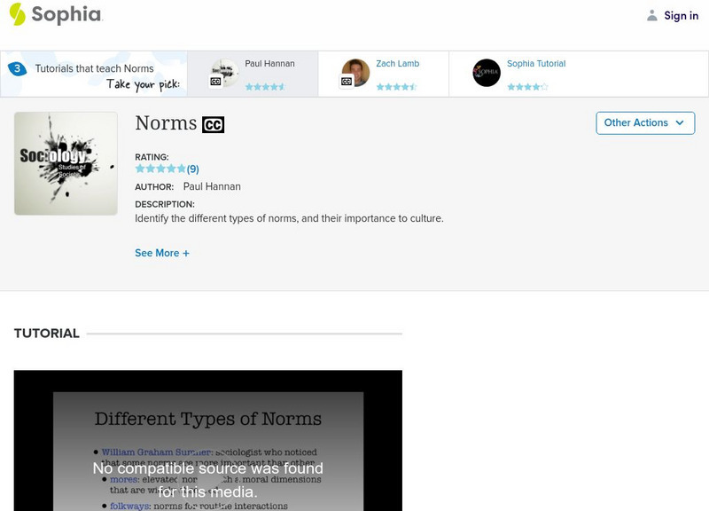Viewport: 709px width, 511px height.
Task: Click the CC icon on Paul Hannan's thumbnail
Action: coord(214,79)
